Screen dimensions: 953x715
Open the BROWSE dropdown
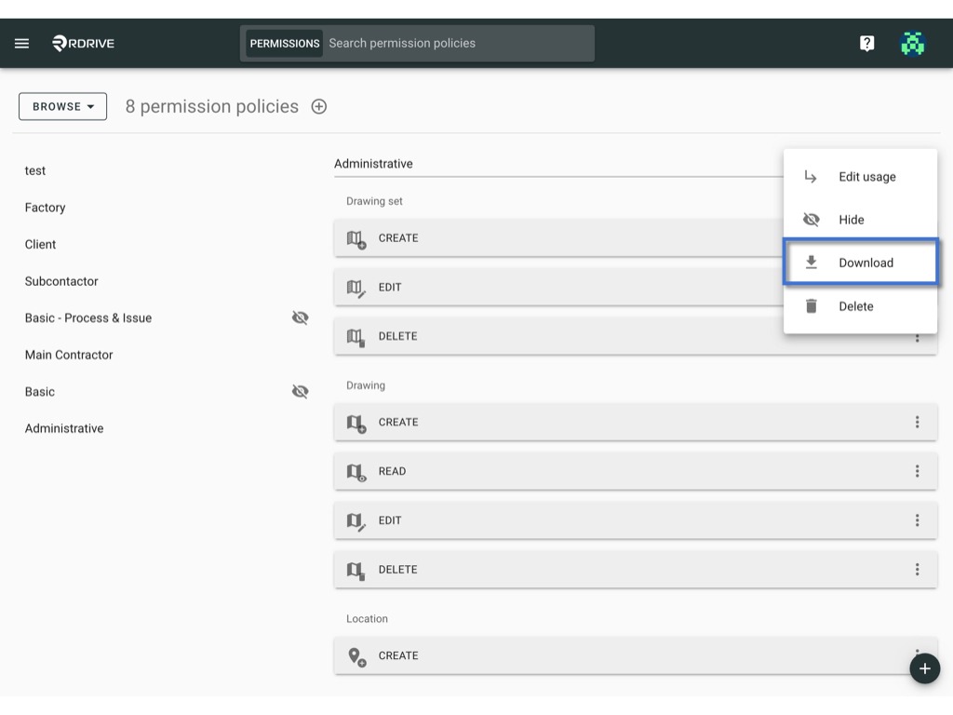[62, 106]
